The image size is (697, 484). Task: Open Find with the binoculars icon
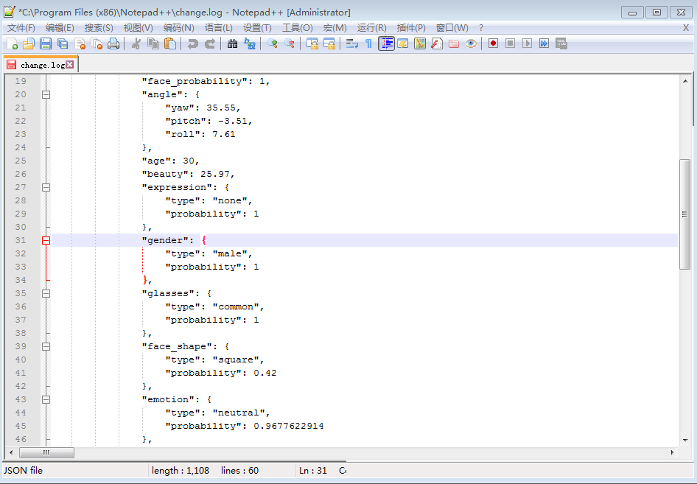pyautogui.click(x=232, y=43)
